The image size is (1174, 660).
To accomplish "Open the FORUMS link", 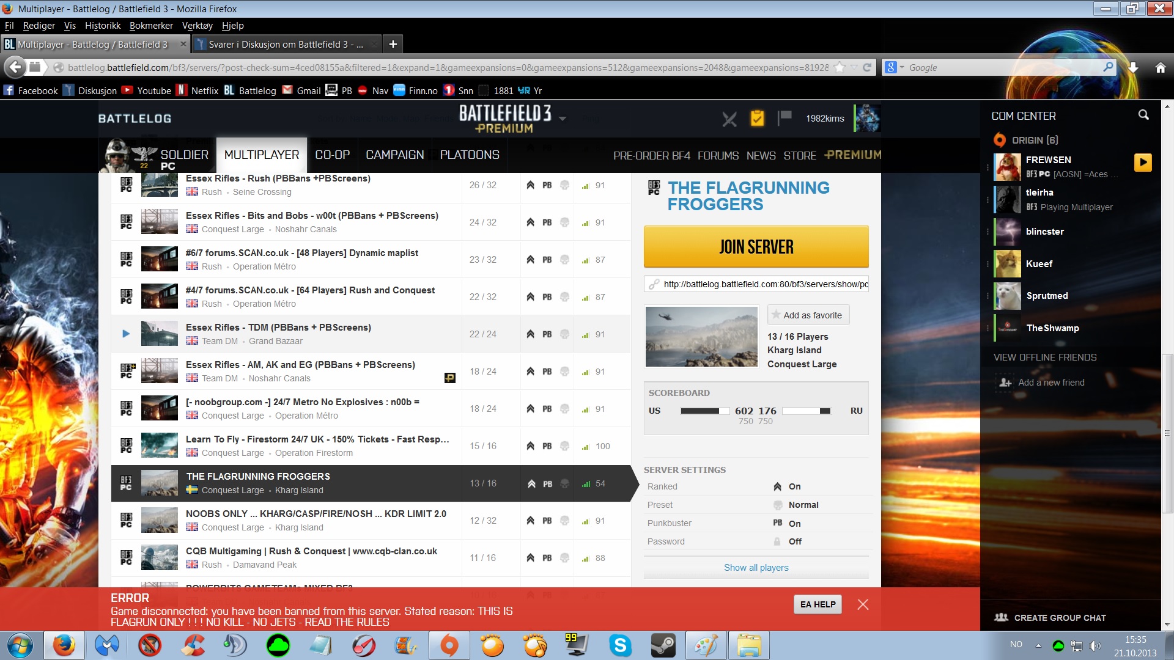I will (x=718, y=156).
